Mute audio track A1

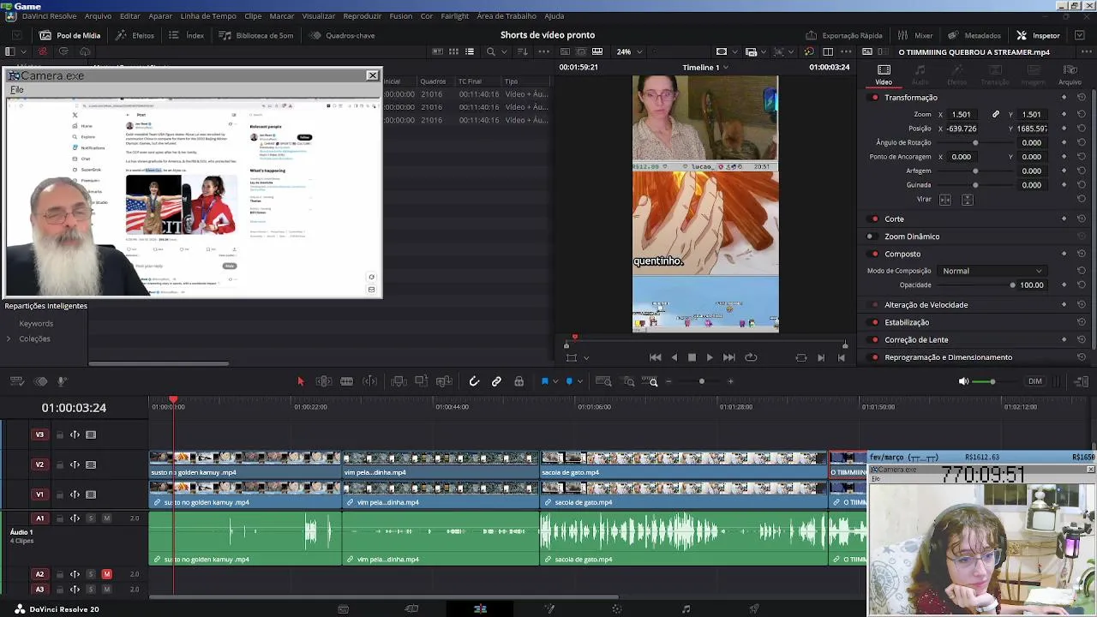point(106,518)
